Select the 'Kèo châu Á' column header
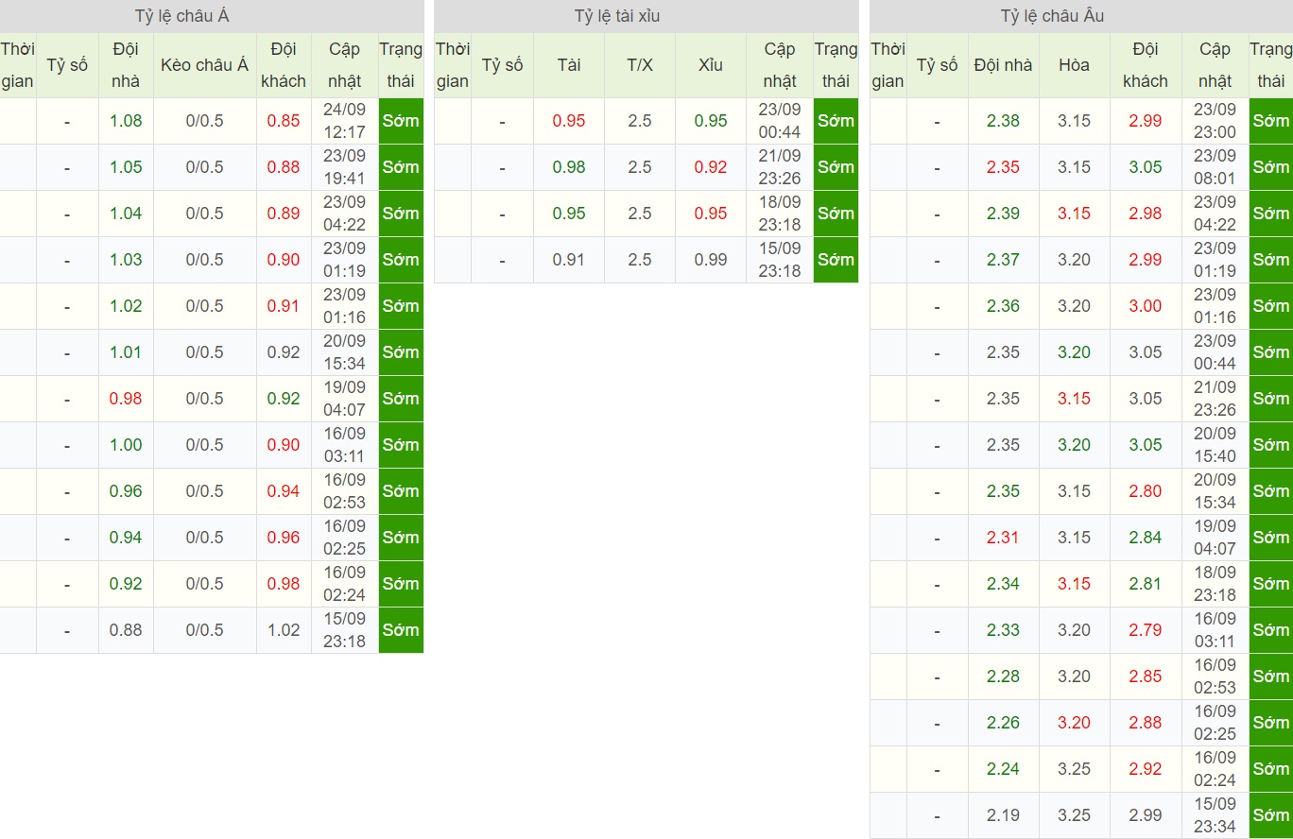The height and width of the screenshot is (839, 1293). point(205,65)
